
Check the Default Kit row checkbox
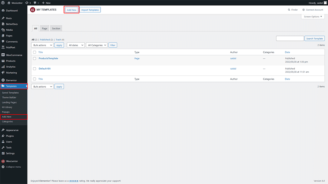34,69
